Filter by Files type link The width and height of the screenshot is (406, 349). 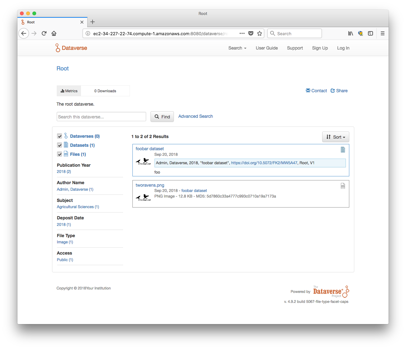click(78, 154)
